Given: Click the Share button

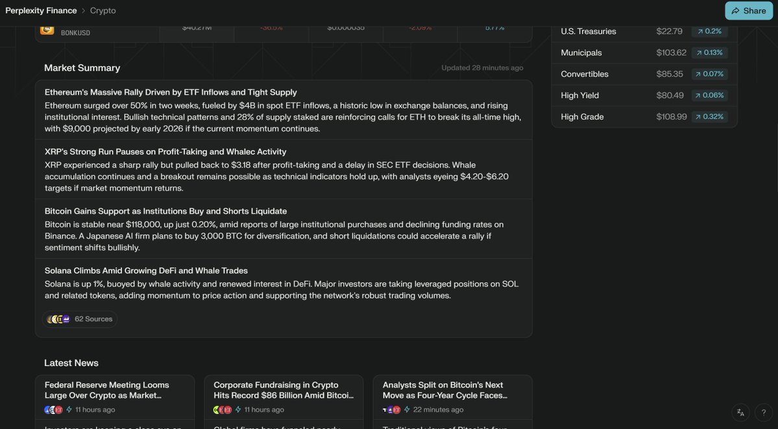Looking at the screenshot, I should 749,10.
